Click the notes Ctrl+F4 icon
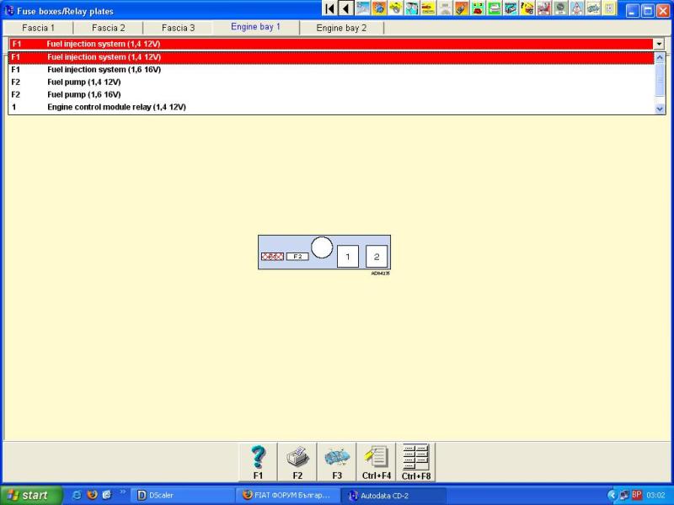 click(376, 462)
